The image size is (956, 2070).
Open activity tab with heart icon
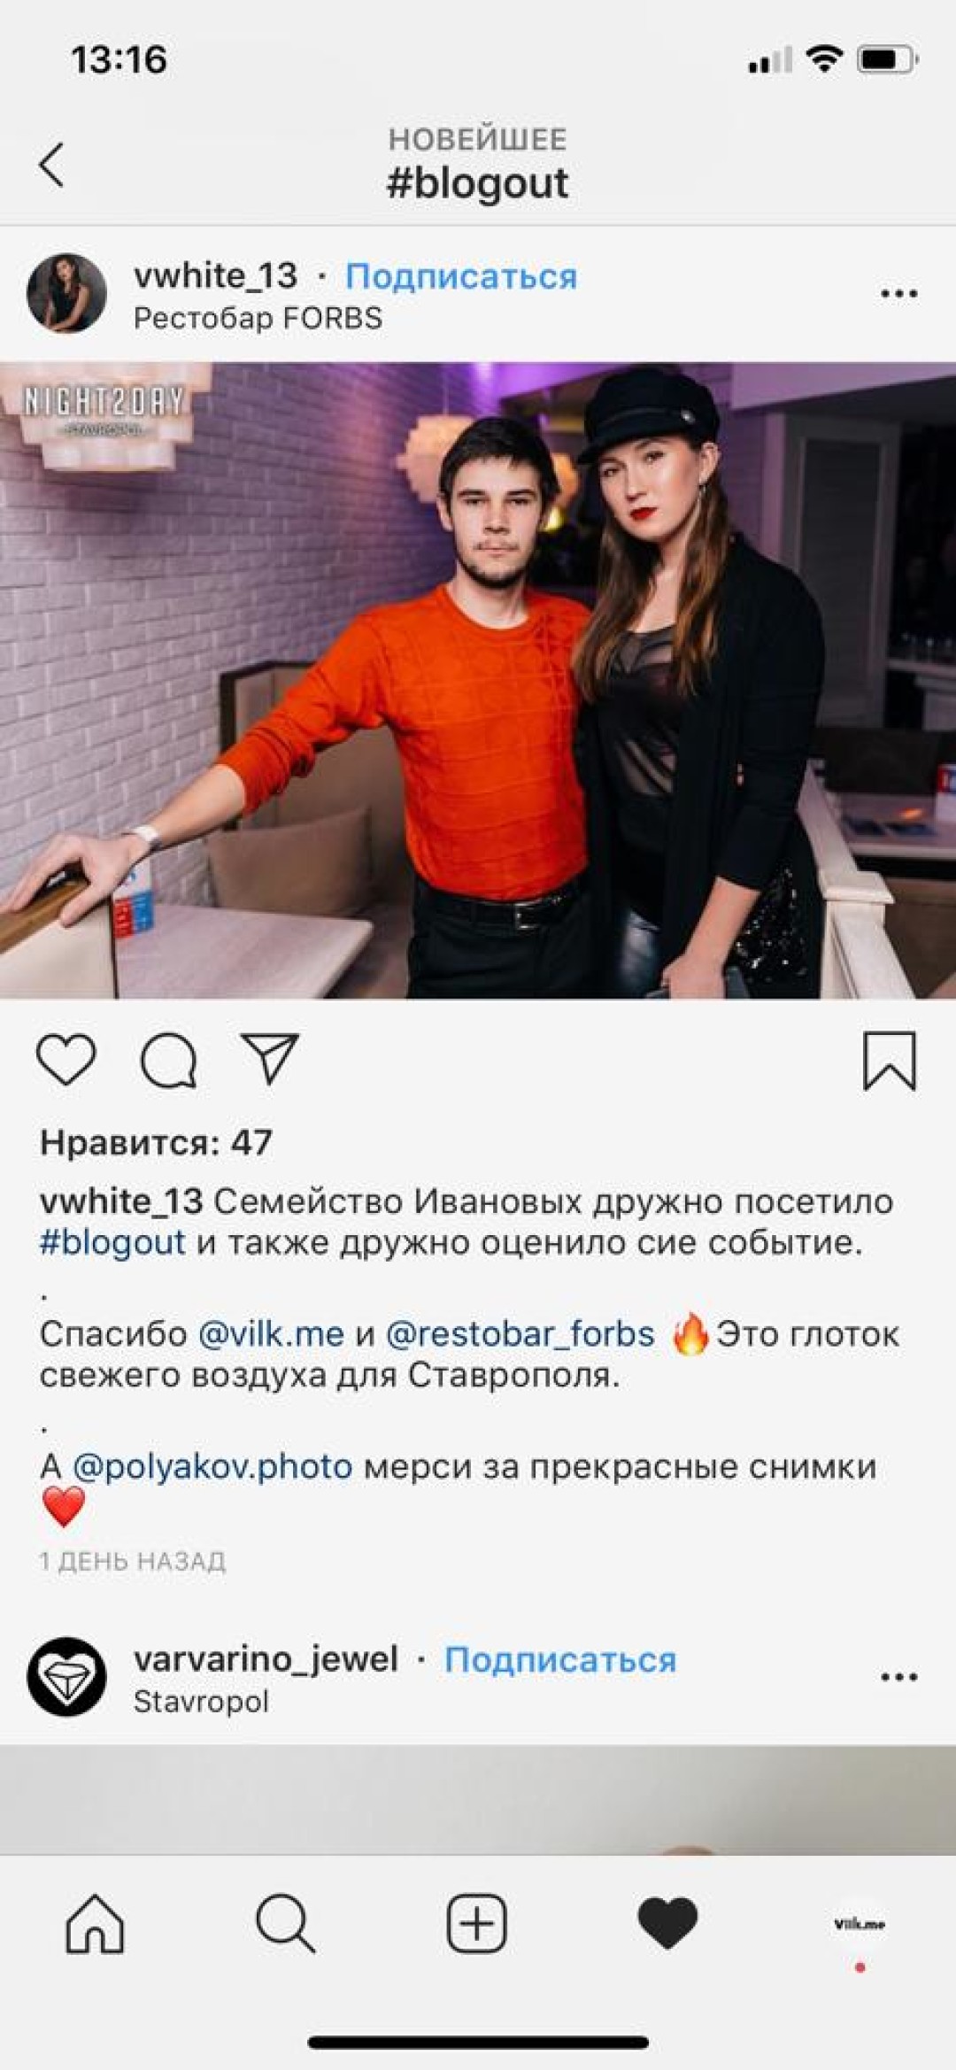667,1923
